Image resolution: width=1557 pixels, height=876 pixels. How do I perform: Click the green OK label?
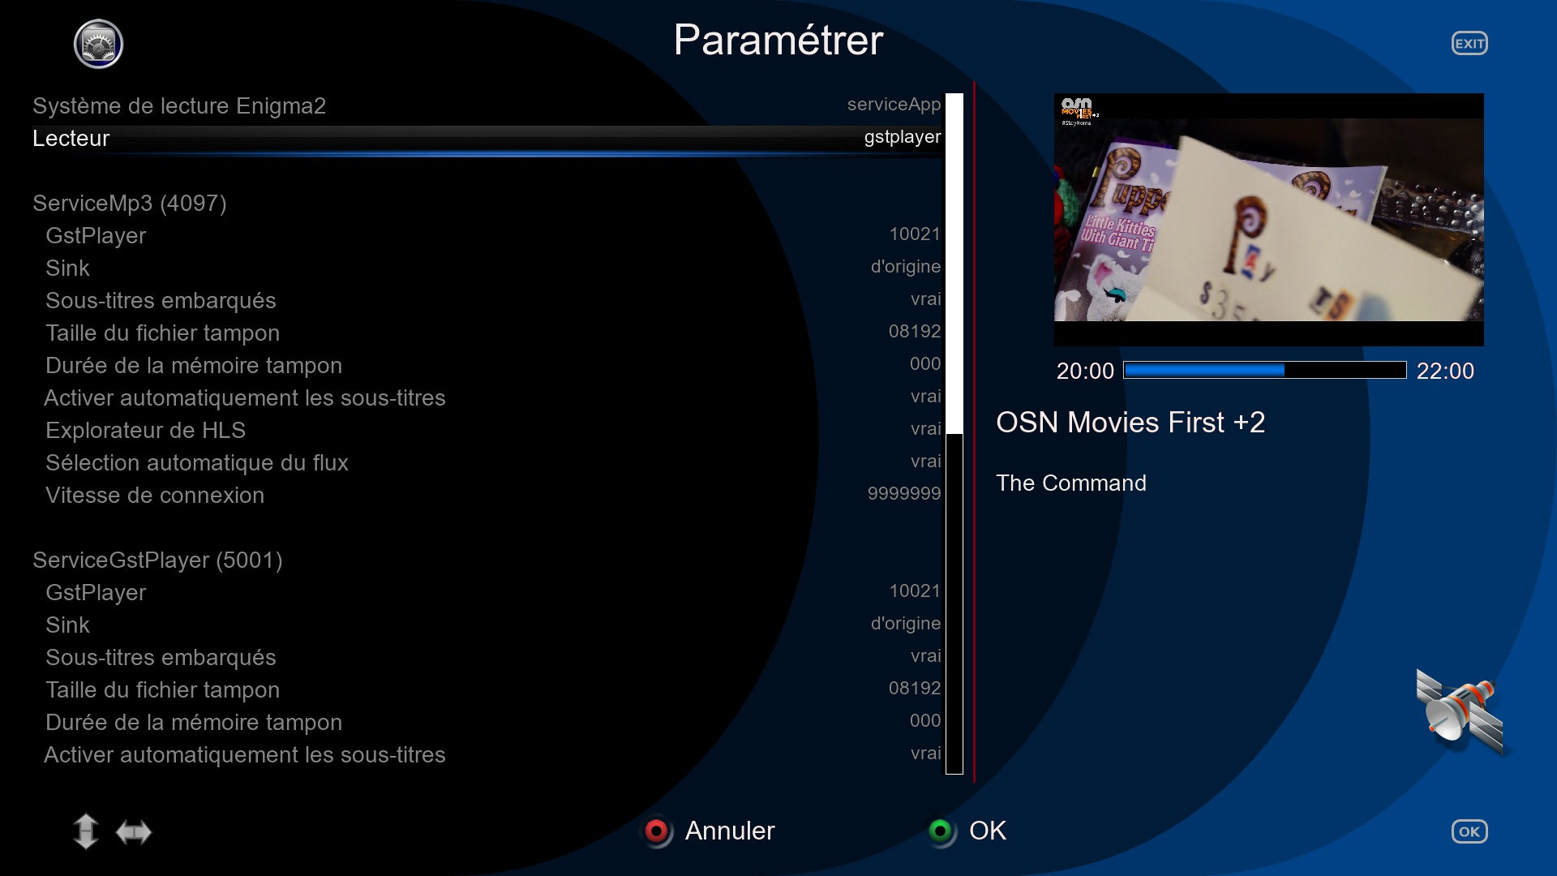(986, 831)
